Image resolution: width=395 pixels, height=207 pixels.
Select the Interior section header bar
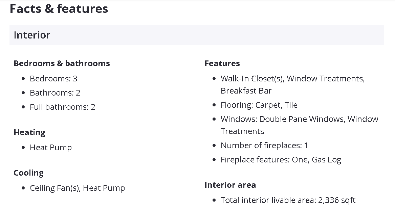196,35
